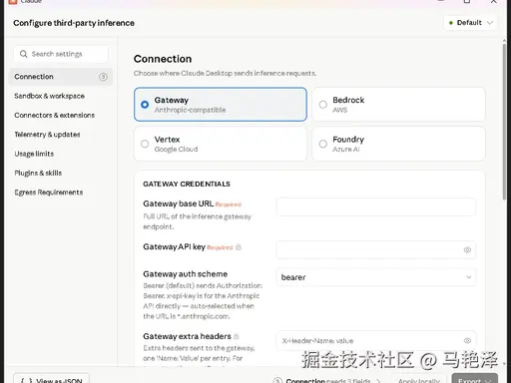Click the lock icon beside Gateway extra headers

click(237, 336)
